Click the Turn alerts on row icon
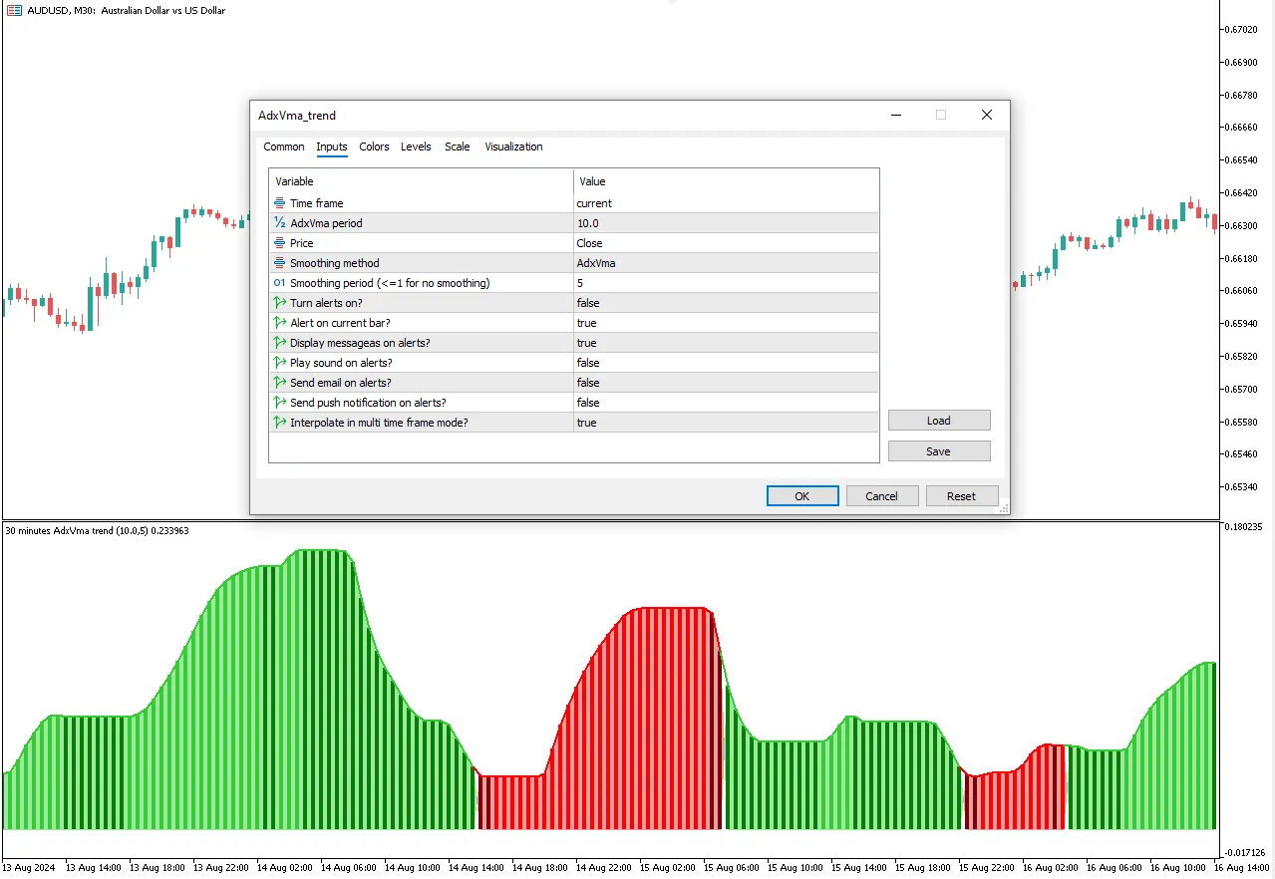 click(x=279, y=303)
